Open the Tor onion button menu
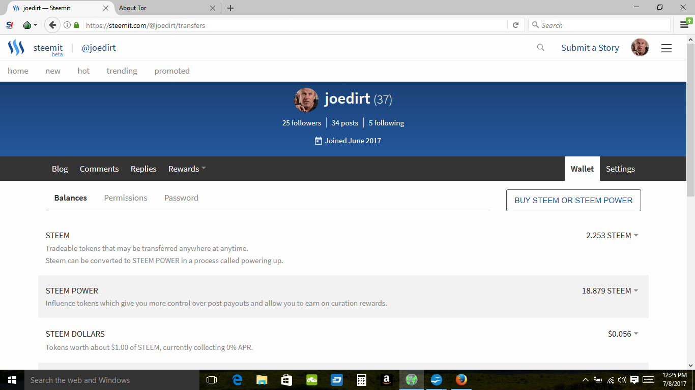This screenshot has width=695, height=390. (x=30, y=25)
